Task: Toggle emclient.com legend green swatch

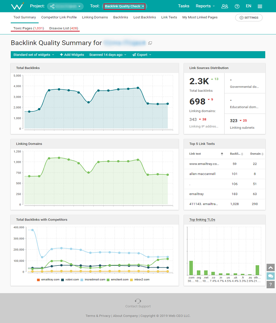Action: 108,280
